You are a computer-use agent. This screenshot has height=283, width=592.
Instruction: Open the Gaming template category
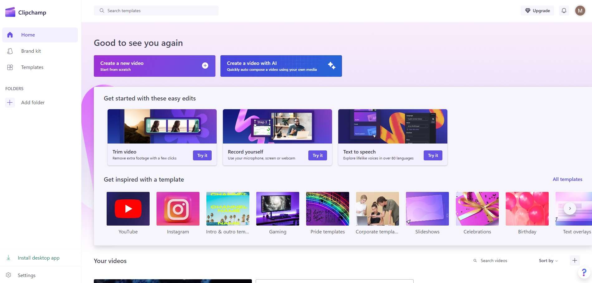coord(278,209)
